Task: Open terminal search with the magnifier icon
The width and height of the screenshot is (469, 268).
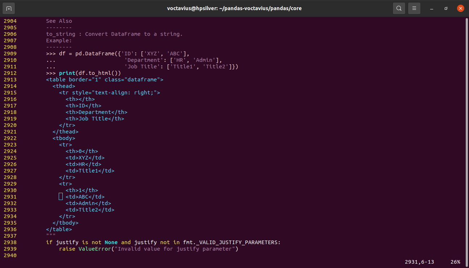Action: pos(399,8)
